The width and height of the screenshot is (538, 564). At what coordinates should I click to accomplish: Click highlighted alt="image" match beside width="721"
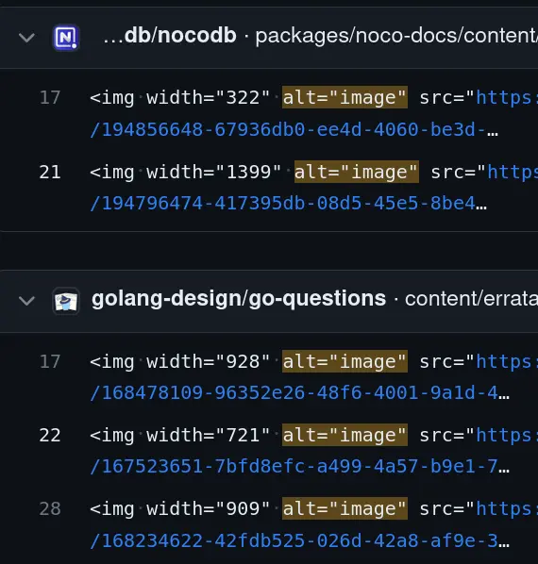tap(345, 435)
